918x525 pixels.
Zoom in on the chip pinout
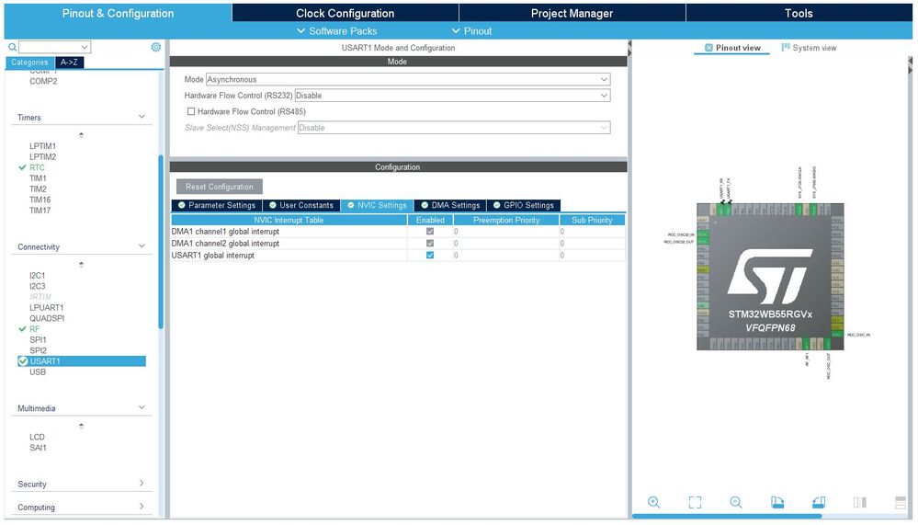(653, 502)
